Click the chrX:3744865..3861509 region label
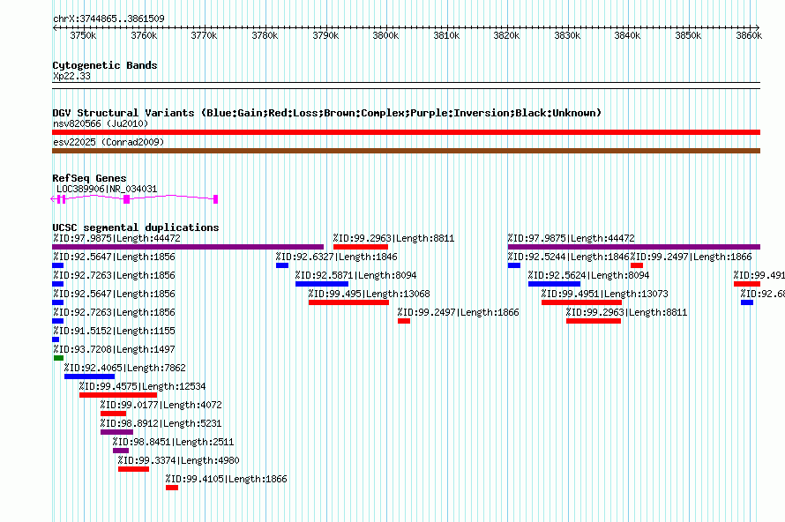Image resolution: width=785 pixels, height=522 pixels. (x=108, y=19)
